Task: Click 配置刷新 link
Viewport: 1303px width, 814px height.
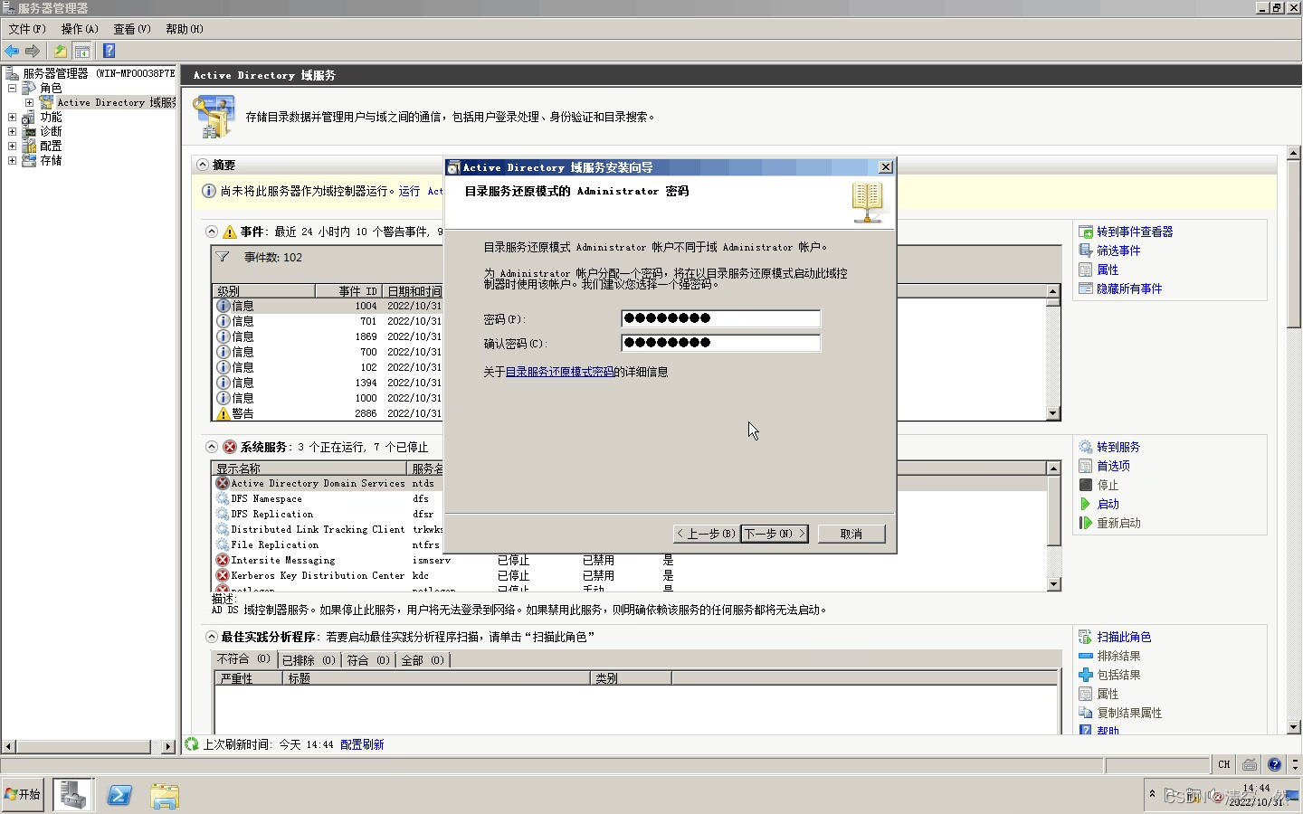Action: [362, 744]
